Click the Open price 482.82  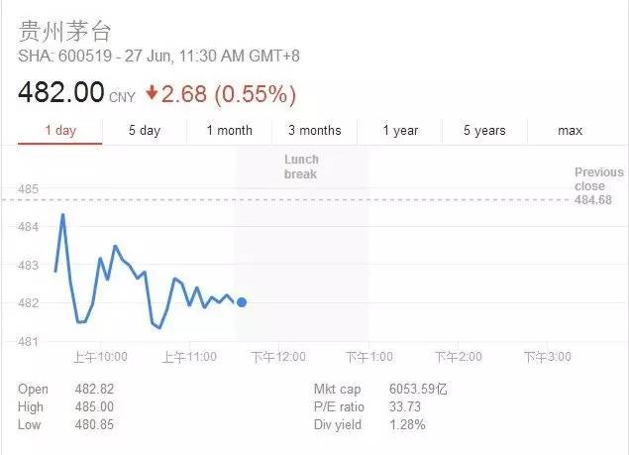tap(94, 390)
